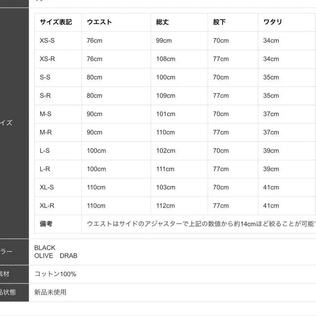Click the 101cm value in M-S row
This screenshot has width=316, height=316.
point(166,114)
